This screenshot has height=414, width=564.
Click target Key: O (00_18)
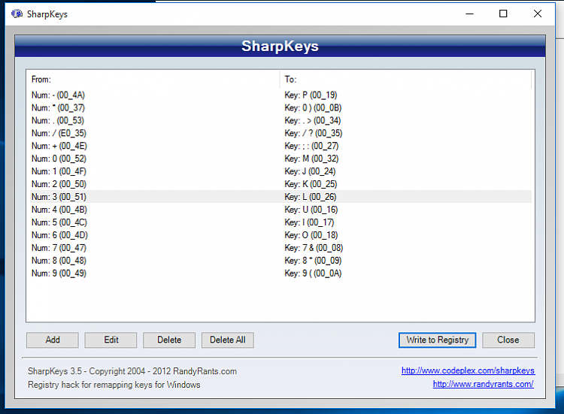click(311, 235)
